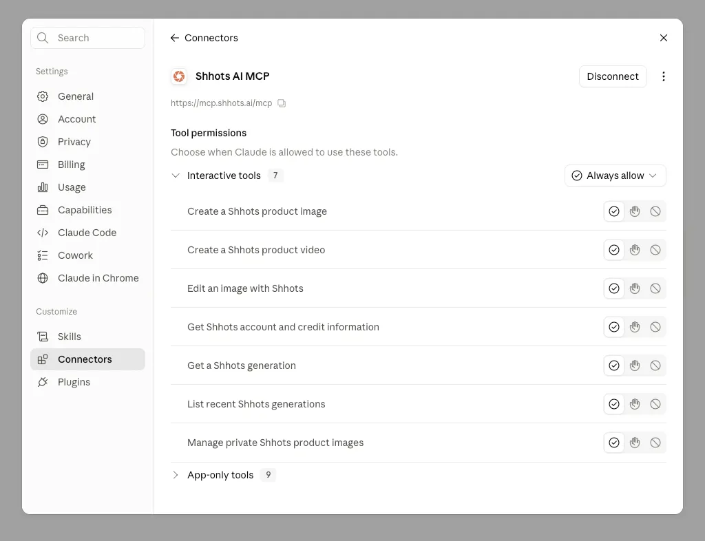
Task: Click the Interactive tools count badge 7
Action: coord(275,176)
